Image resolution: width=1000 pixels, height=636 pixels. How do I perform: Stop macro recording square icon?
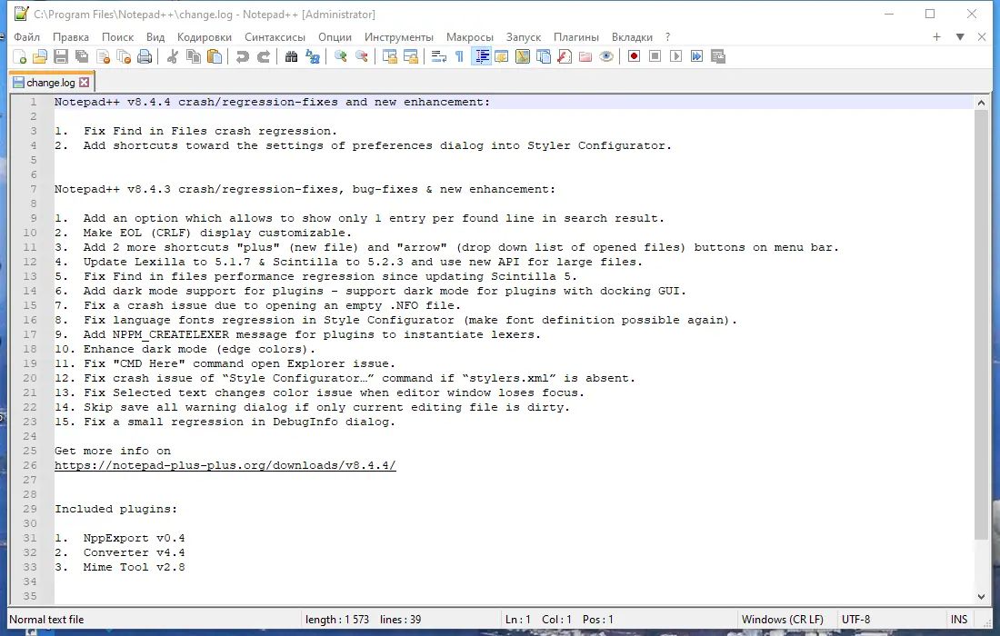655,56
